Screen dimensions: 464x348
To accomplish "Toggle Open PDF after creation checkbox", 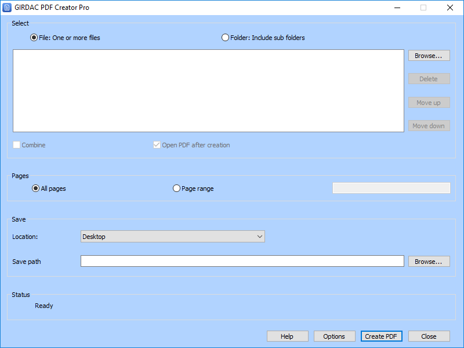I will (x=157, y=145).
